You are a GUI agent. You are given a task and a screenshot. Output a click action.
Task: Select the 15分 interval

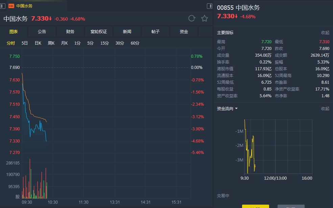pos(104,43)
